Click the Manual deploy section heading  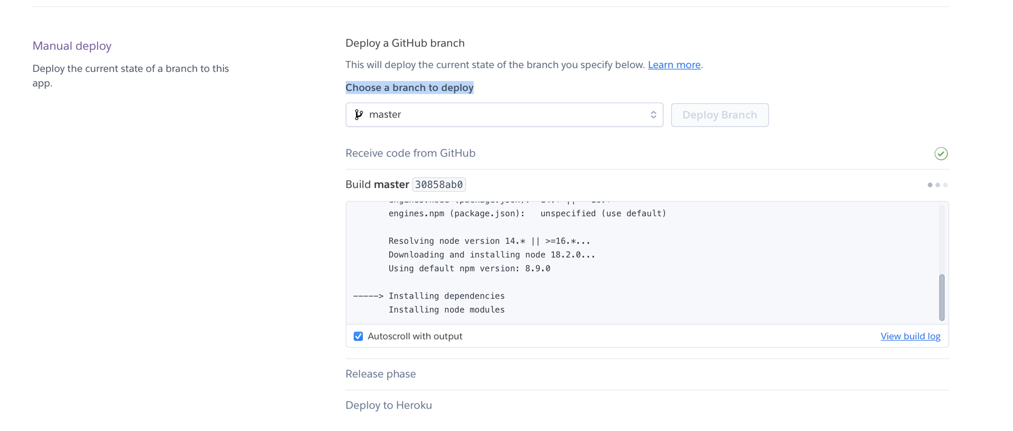point(72,46)
